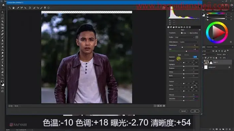Select the Targeted Adjustment tool
234x131 pixels.
pos(25,8)
